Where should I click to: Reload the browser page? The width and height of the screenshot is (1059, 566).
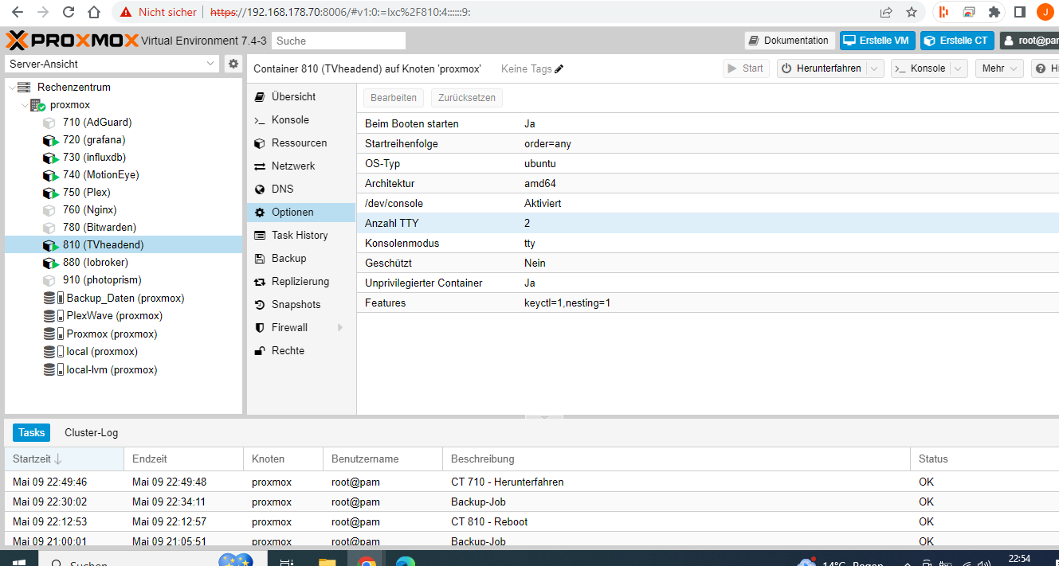[x=69, y=12]
